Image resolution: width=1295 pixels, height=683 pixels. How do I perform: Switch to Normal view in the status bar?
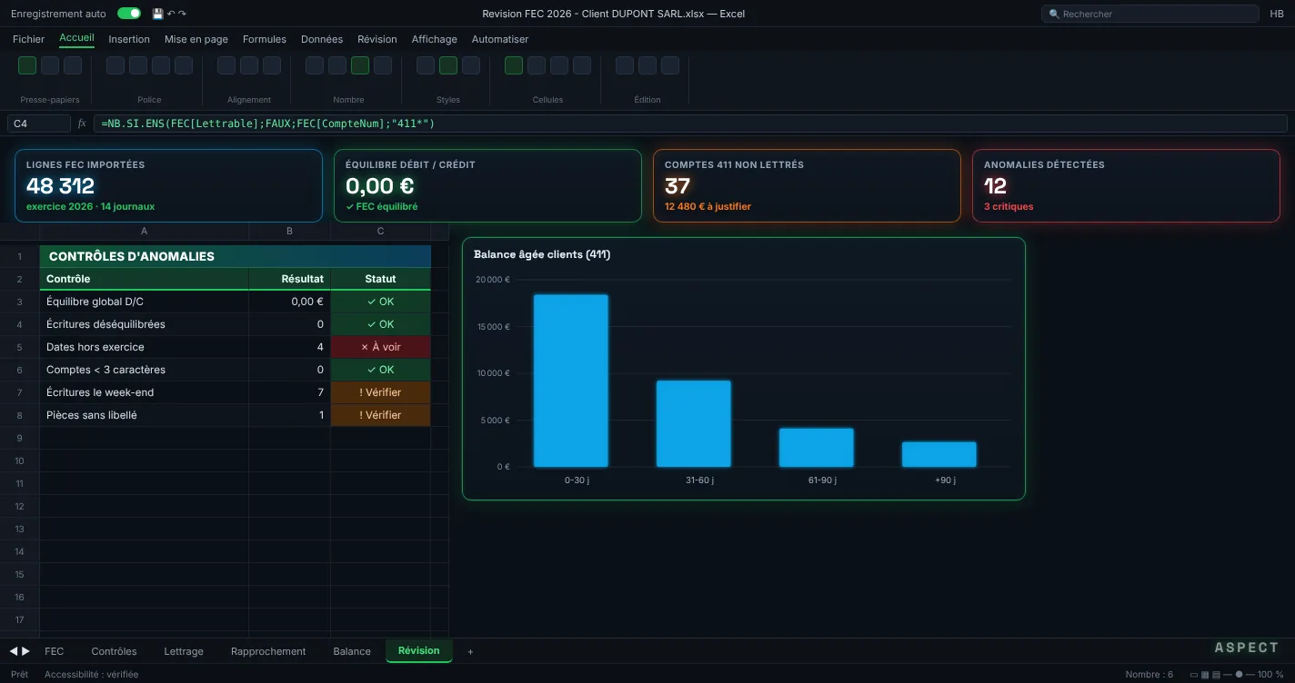point(1194,675)
